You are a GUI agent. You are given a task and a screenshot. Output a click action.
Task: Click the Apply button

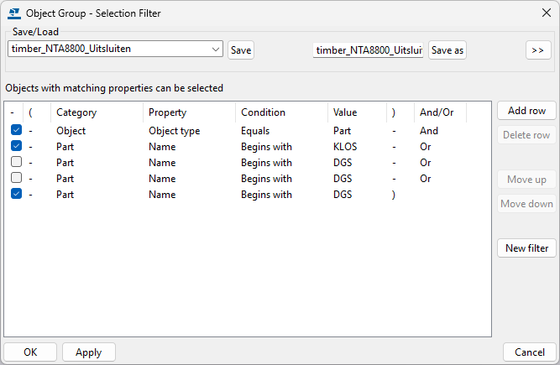88,352
